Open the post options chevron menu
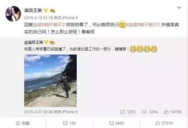188x128 pixels. [x=179, y=8]
